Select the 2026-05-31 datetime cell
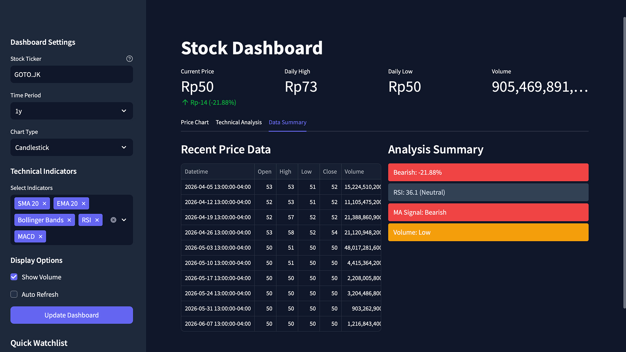This screenshot has height=352, width=626. [218, 309]
